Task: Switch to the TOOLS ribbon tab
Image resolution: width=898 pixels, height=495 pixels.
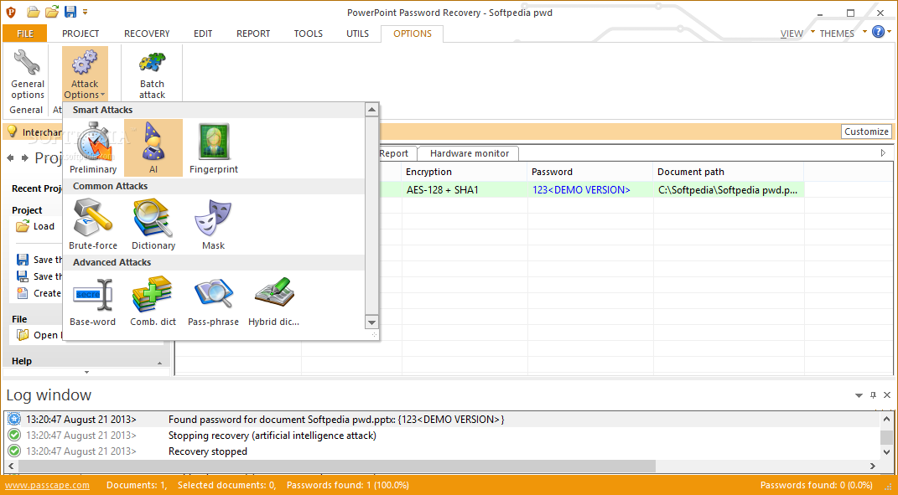Action: coord(308,34)
